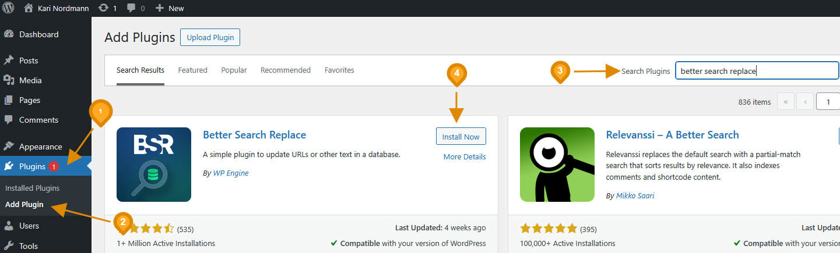Open Better Search Replace BSR plugin thumbnail

coord(154,165)
